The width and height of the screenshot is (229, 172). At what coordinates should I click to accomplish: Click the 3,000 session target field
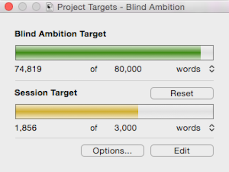click(x=125, y=128)
